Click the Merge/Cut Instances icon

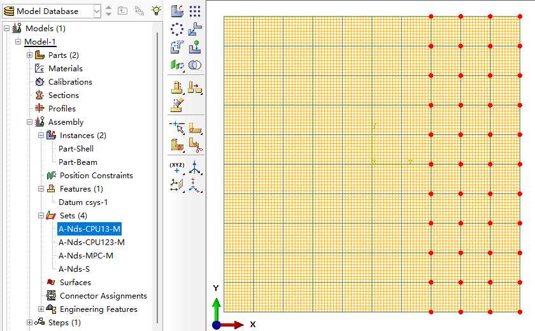point(195,65)
